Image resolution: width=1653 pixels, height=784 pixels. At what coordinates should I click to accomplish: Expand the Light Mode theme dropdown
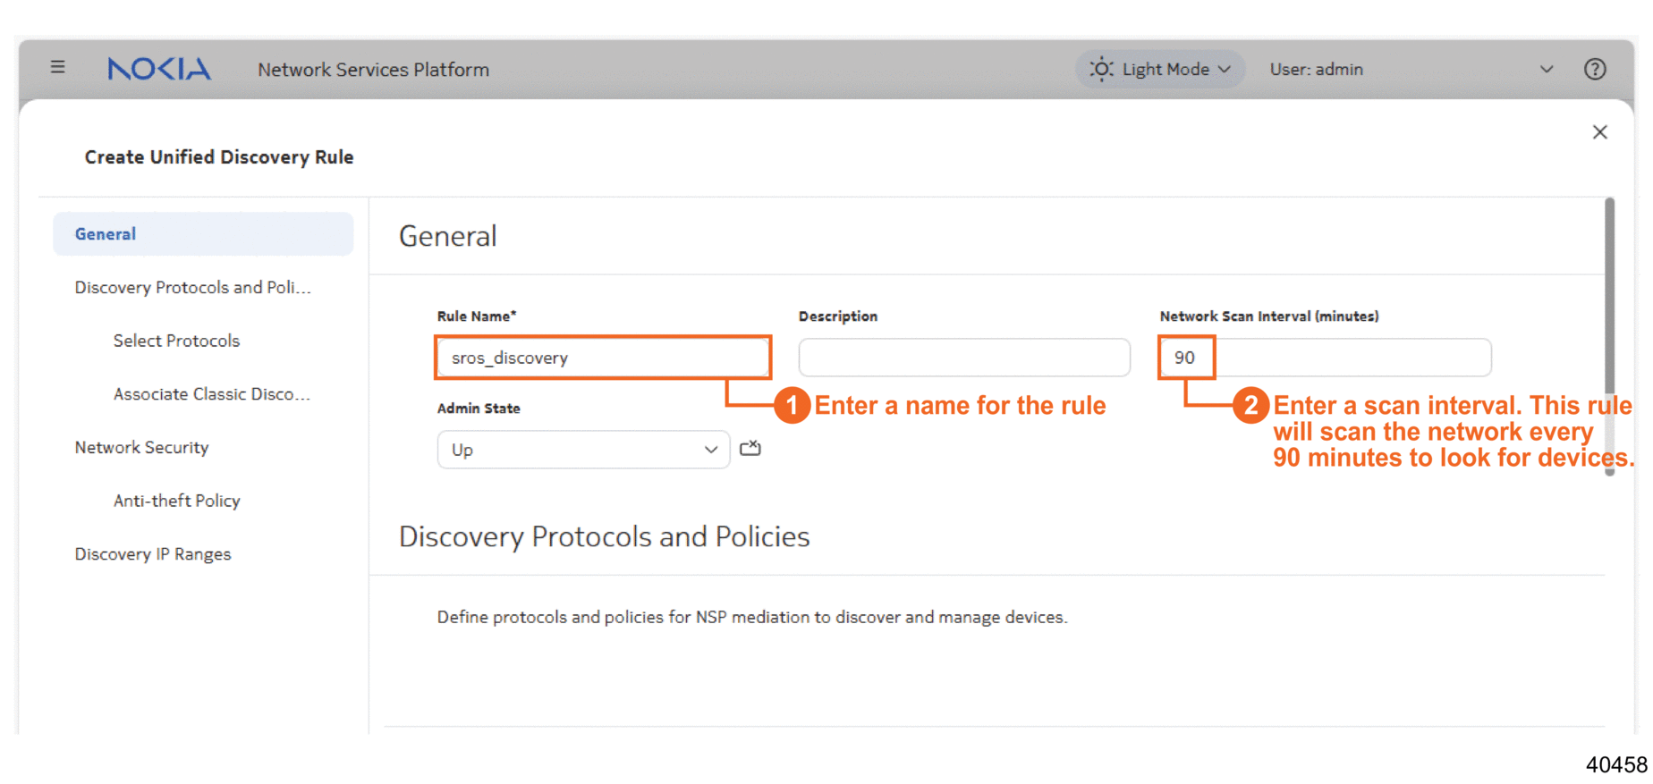[1224, 69]
